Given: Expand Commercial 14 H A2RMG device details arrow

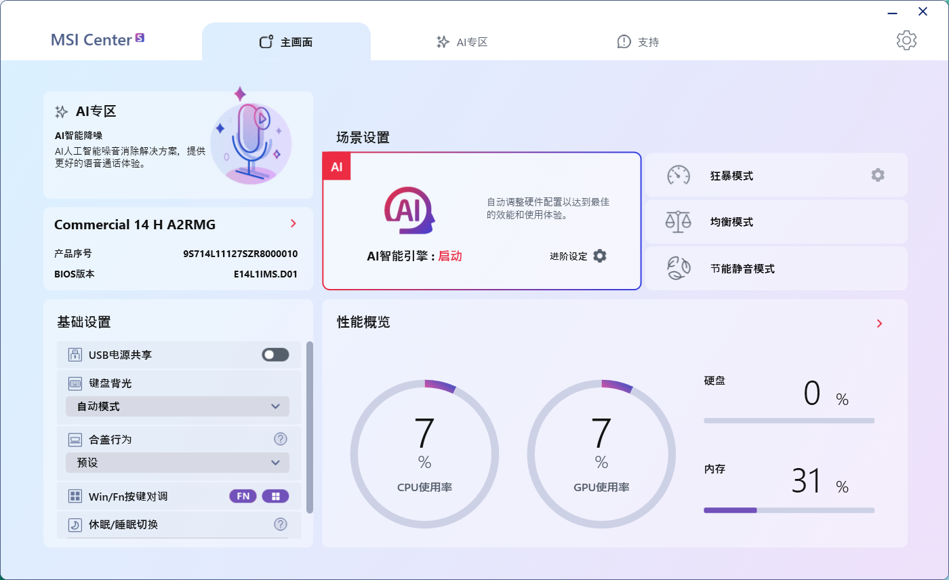Looking at the screenshot, I should click(x=293, y=224).
